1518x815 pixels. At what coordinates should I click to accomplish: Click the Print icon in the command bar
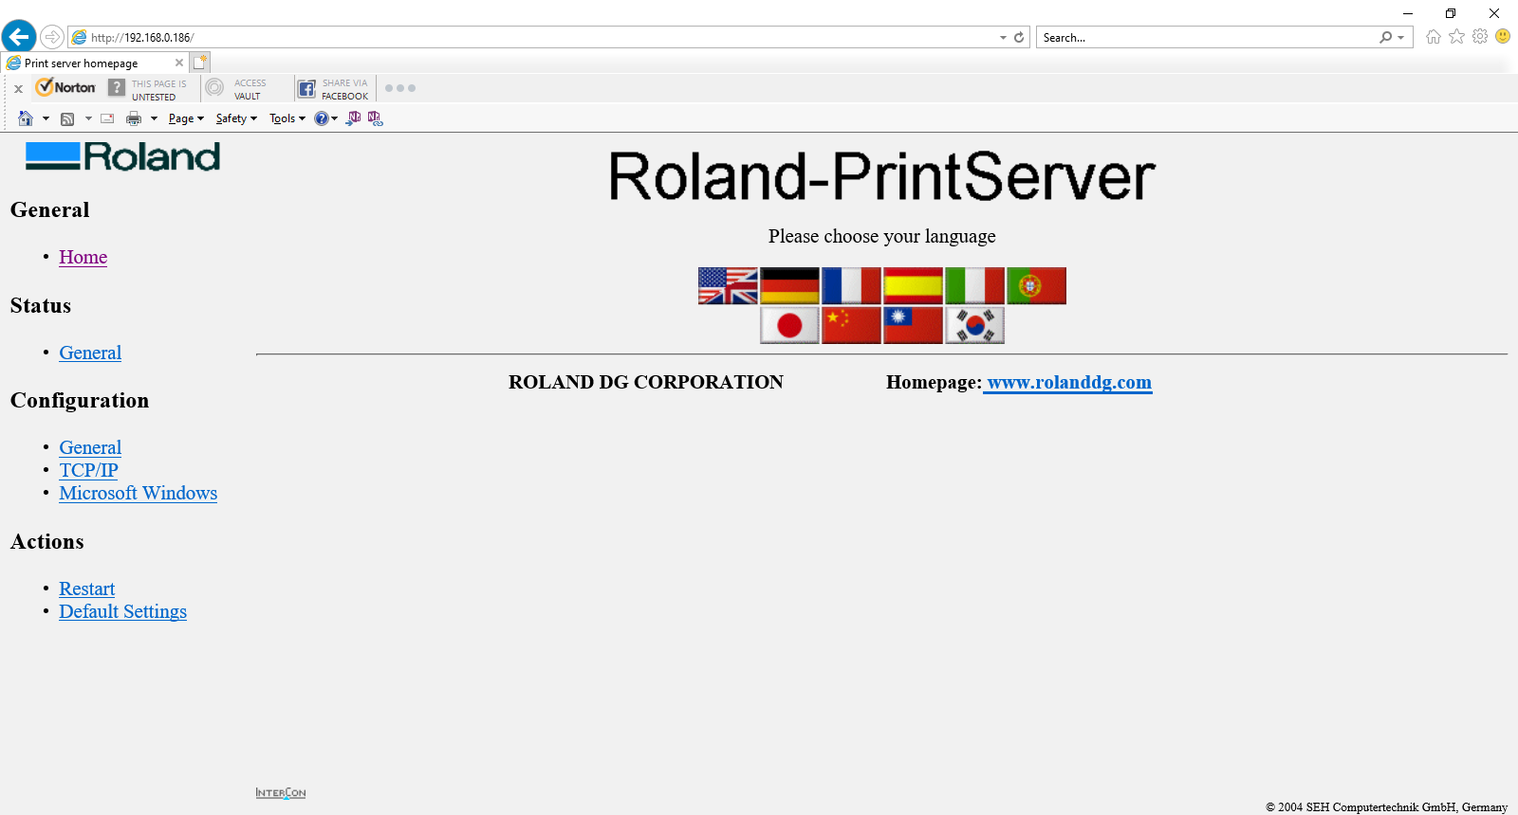pyautogui.click(x=134, y=118)
